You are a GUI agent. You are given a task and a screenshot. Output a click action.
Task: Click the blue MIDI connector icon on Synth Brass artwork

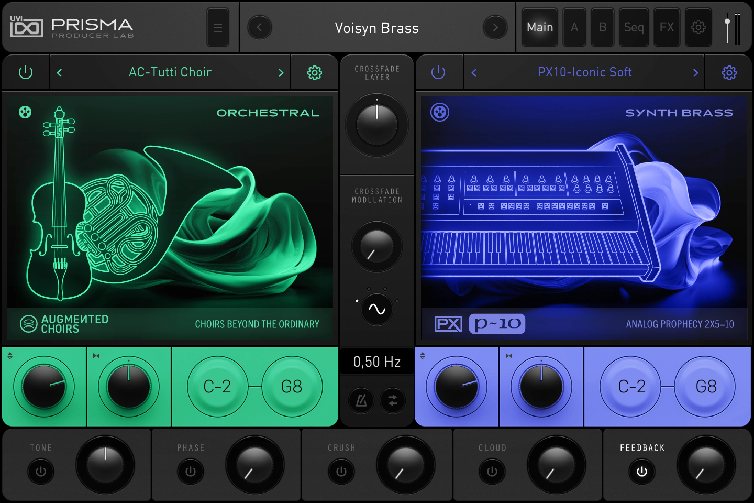coord(440,112)
